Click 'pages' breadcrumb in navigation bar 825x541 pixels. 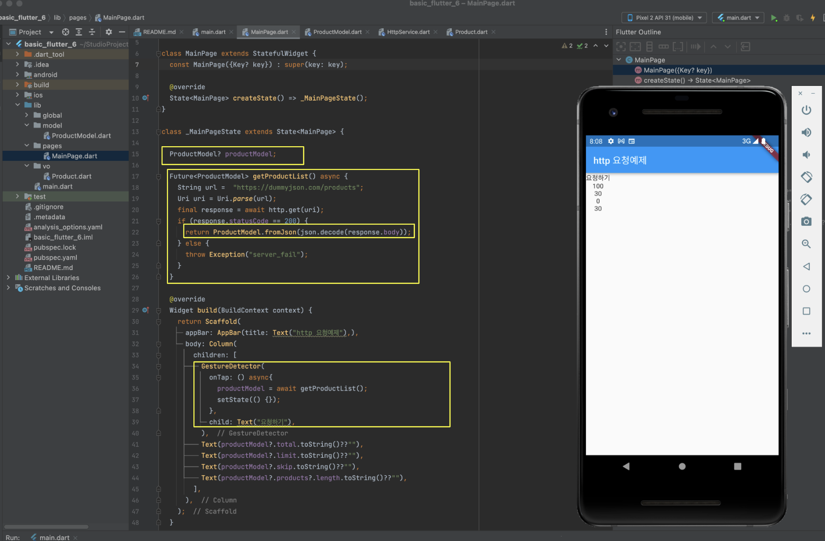tap(78, 18)
